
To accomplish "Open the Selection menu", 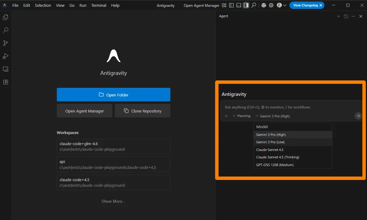I will click(43, 5).
